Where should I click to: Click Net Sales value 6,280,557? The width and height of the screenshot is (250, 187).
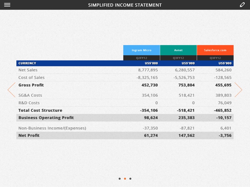(185, 70)
